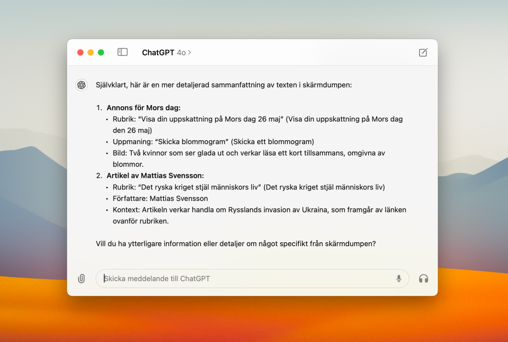
Task: Activate the microphone dictation icon
Action: click(x=399, y=278)
